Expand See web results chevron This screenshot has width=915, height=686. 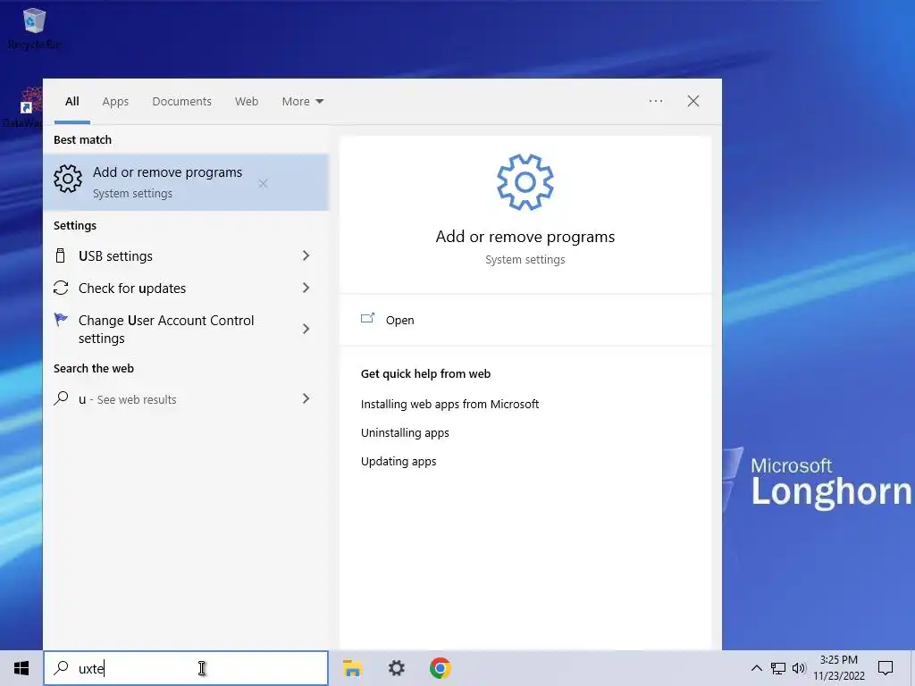pos(306,398)
